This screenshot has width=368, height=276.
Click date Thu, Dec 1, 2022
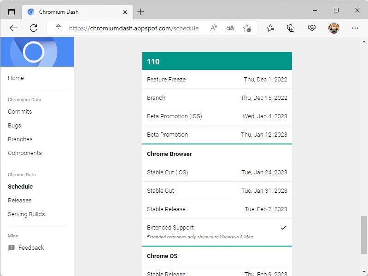[265, 79]
